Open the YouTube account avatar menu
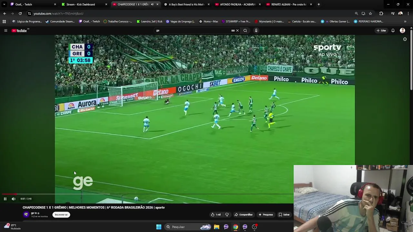 click(402, 31)
